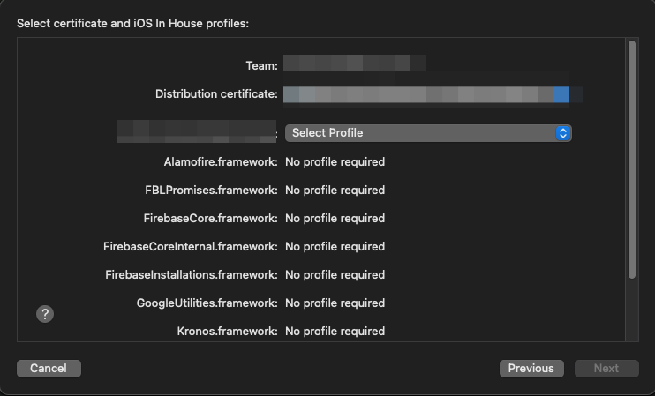Select the Alamofire.framework label

pyautogui.click(x=221, y=162)
